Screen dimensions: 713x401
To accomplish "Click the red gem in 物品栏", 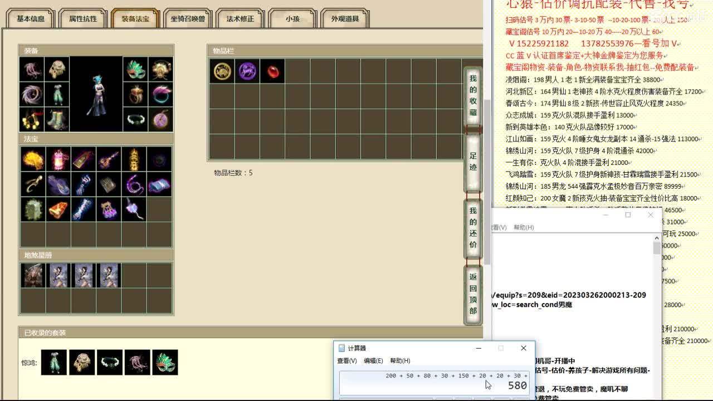I will (272, 71).
